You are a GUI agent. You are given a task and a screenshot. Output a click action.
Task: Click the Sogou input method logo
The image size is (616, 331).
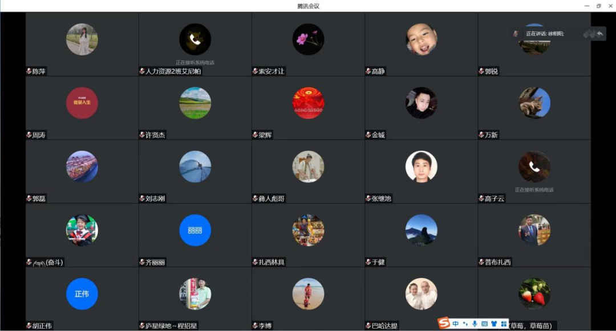pos(444,323)
